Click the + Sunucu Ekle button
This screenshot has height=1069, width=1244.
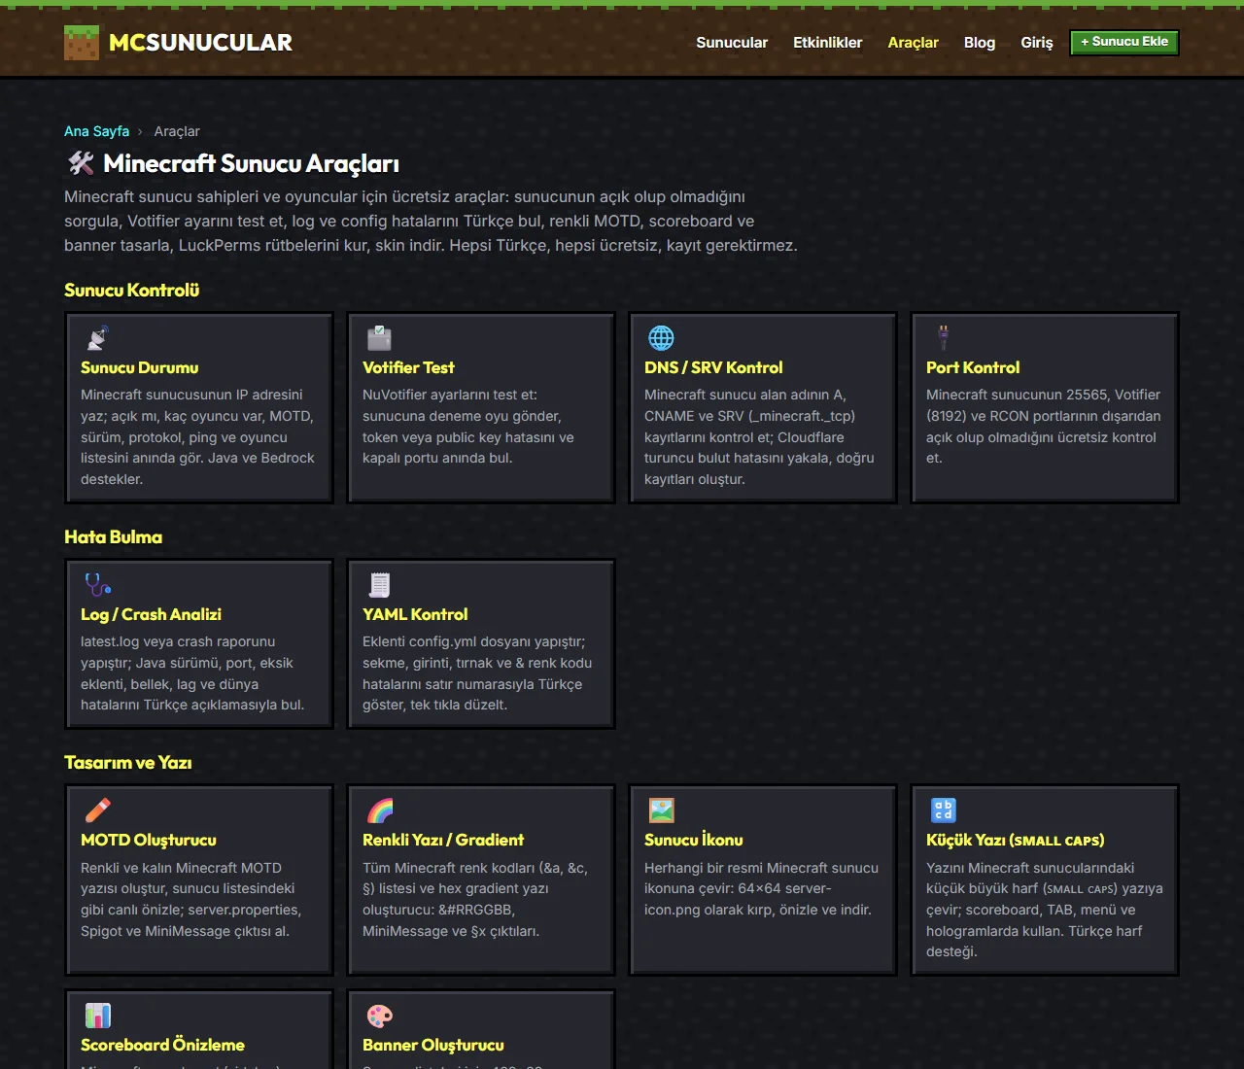pos(1124,42)
